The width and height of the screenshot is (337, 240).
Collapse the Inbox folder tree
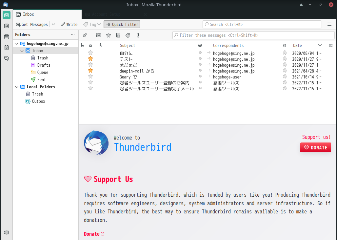tap(22, 51)
